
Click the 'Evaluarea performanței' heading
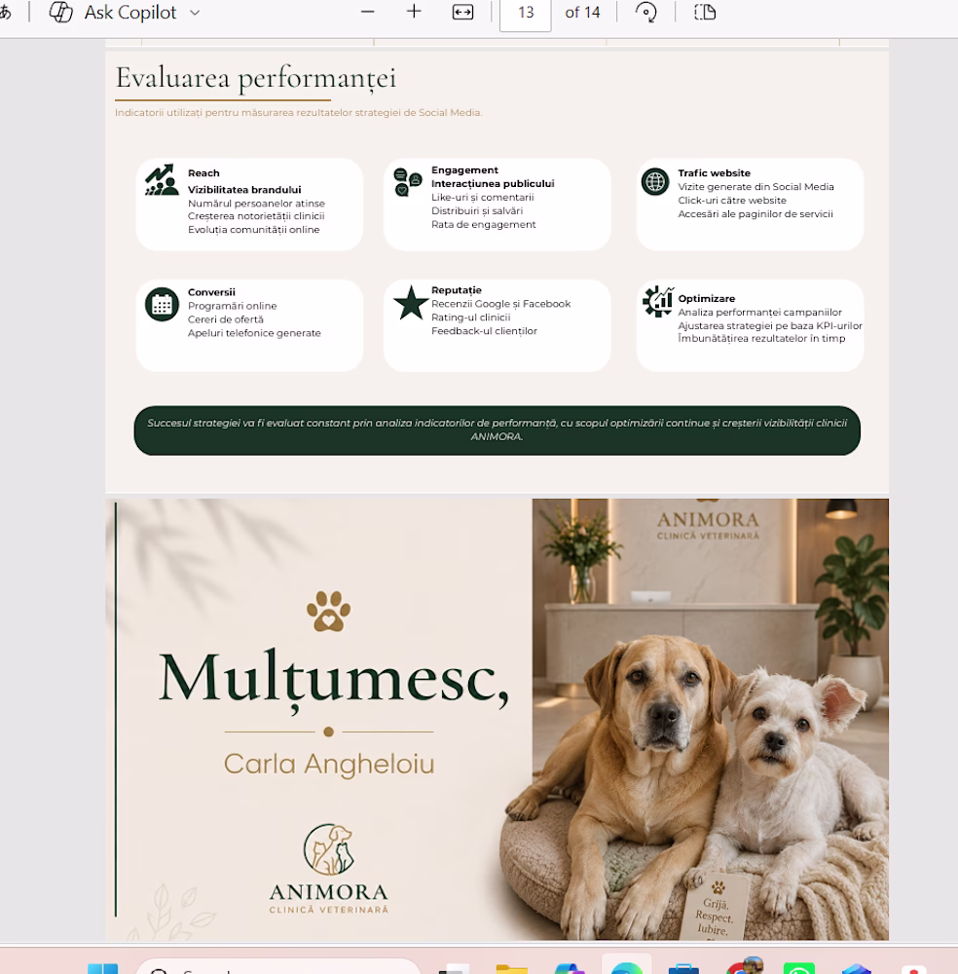point(255,78)
